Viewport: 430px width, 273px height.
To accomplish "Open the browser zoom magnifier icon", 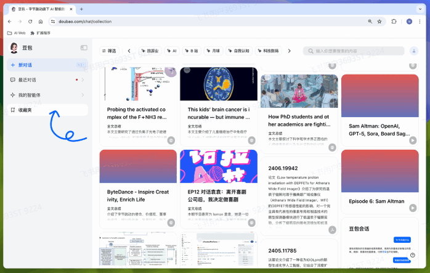I will pyautogui.click(x=370, y=22).
